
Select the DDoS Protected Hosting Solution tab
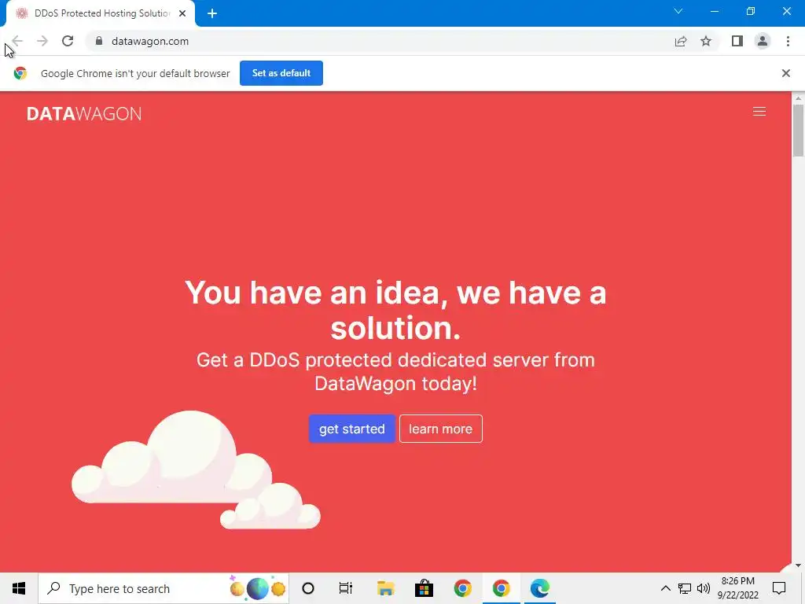[101, 13]
